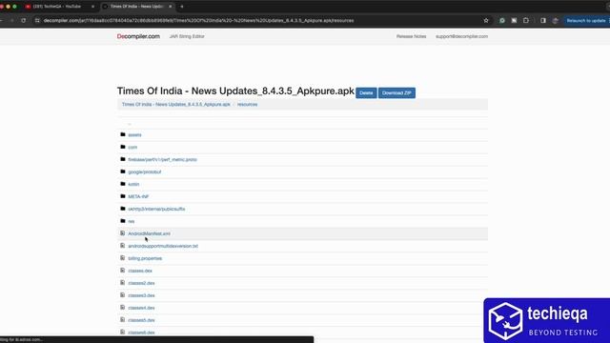Click support@decompiler.com email link
Screen dimensions: 610x343
click(461, 36)
